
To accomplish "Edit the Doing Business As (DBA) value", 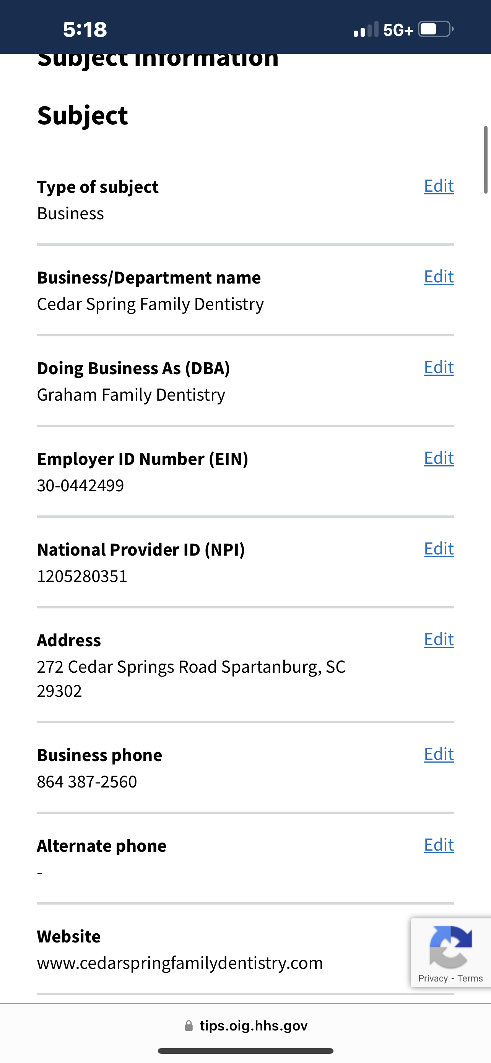I will click(439, 368).
